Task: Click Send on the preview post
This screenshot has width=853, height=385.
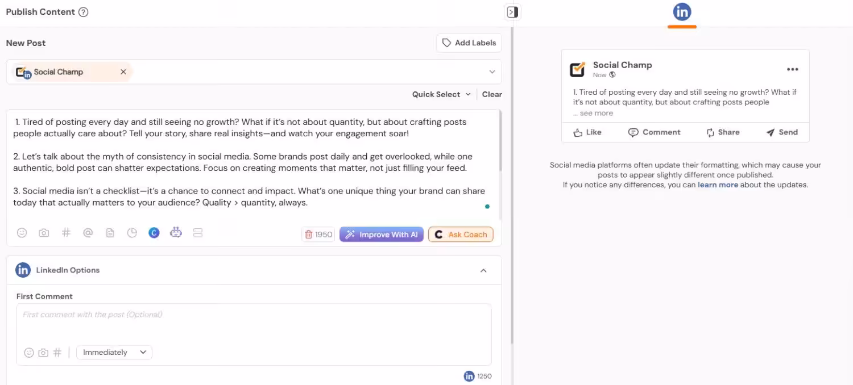Action: [782, 132]
